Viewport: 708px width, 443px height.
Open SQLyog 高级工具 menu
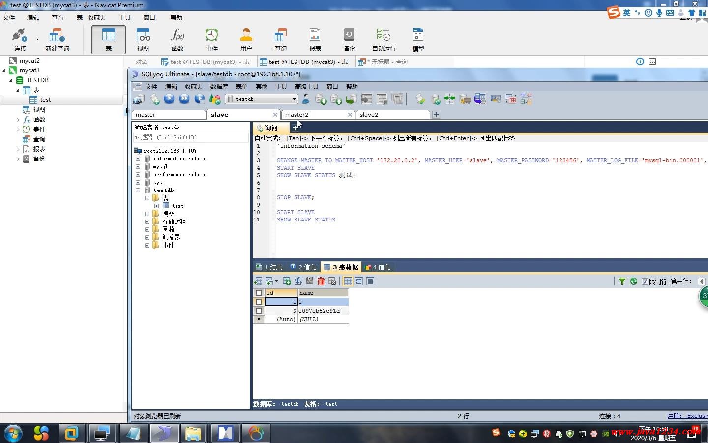click(x=306, y=87)
